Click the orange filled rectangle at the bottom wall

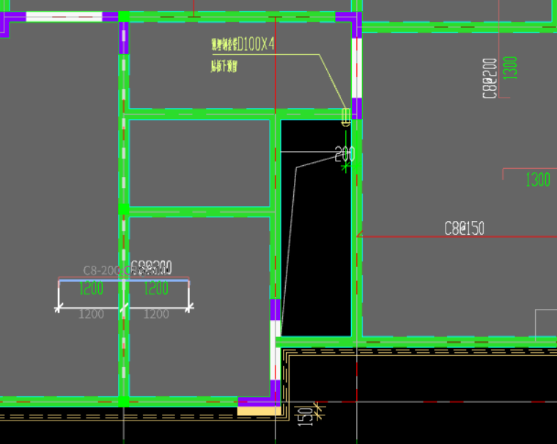(x=259, y=411)
